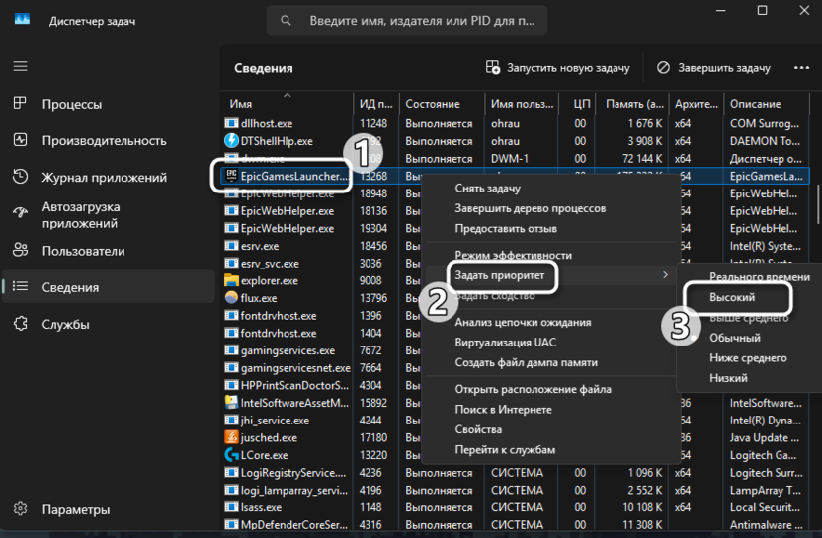Open the Пользователи section icon
This screenshot has width=822, height=538.
point(20,250)
